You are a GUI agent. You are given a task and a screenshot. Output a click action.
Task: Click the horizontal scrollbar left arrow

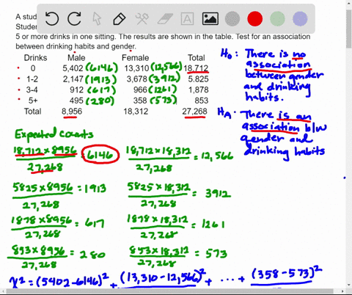(3, 291)
